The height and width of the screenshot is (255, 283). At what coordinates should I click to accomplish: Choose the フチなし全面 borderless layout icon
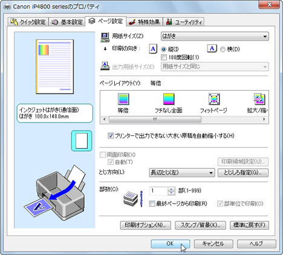coord(169,99)
